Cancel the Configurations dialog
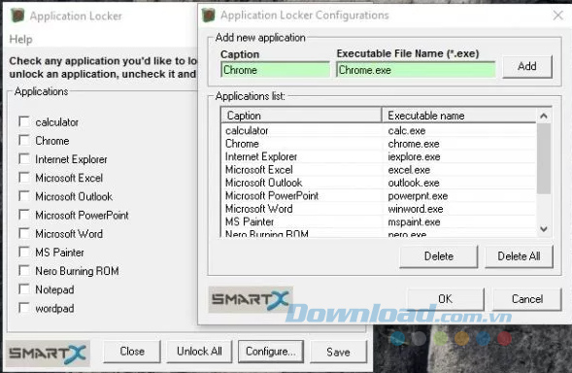572x373 pixels. pyautogui.click(x=527, y=299)
